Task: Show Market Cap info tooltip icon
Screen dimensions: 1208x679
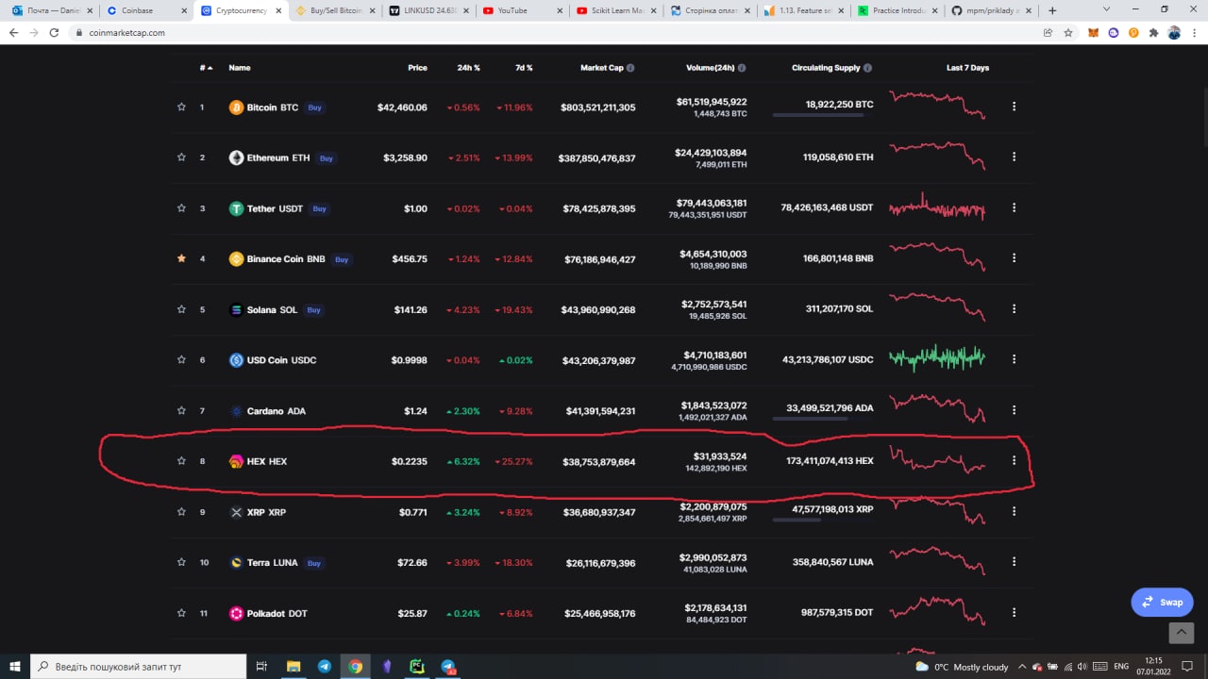Action: 630,68
